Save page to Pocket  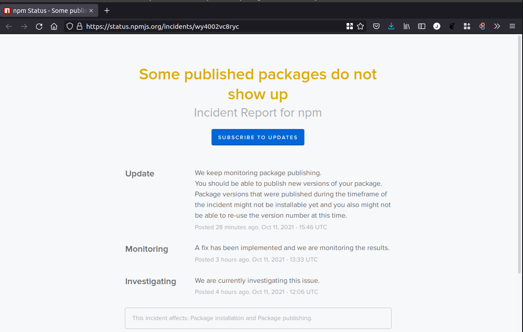376,27
